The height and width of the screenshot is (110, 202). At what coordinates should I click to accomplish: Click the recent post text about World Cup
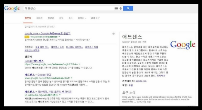(x=157, y=99)
